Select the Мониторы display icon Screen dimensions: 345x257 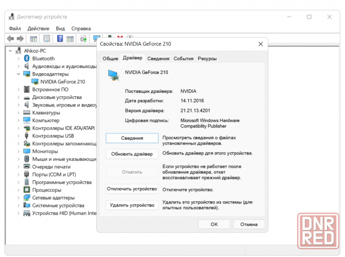[27, 151]
